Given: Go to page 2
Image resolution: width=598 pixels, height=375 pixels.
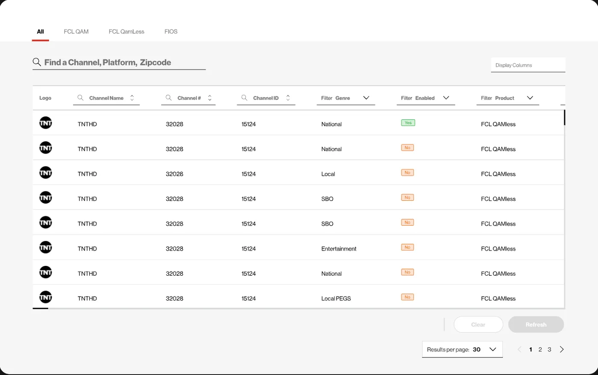Looking at the screenshot, I should click(540, 349).
